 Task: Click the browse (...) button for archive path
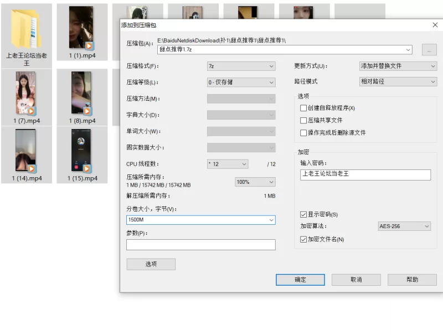click(429, 50)
